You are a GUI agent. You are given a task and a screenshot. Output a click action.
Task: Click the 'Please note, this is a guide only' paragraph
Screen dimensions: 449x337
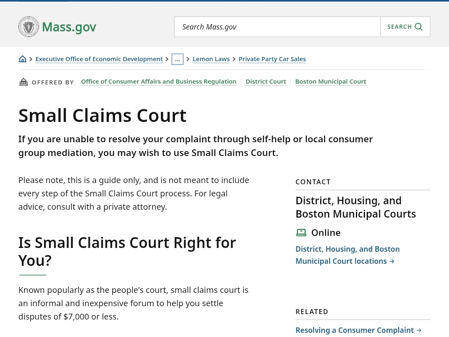134,193
